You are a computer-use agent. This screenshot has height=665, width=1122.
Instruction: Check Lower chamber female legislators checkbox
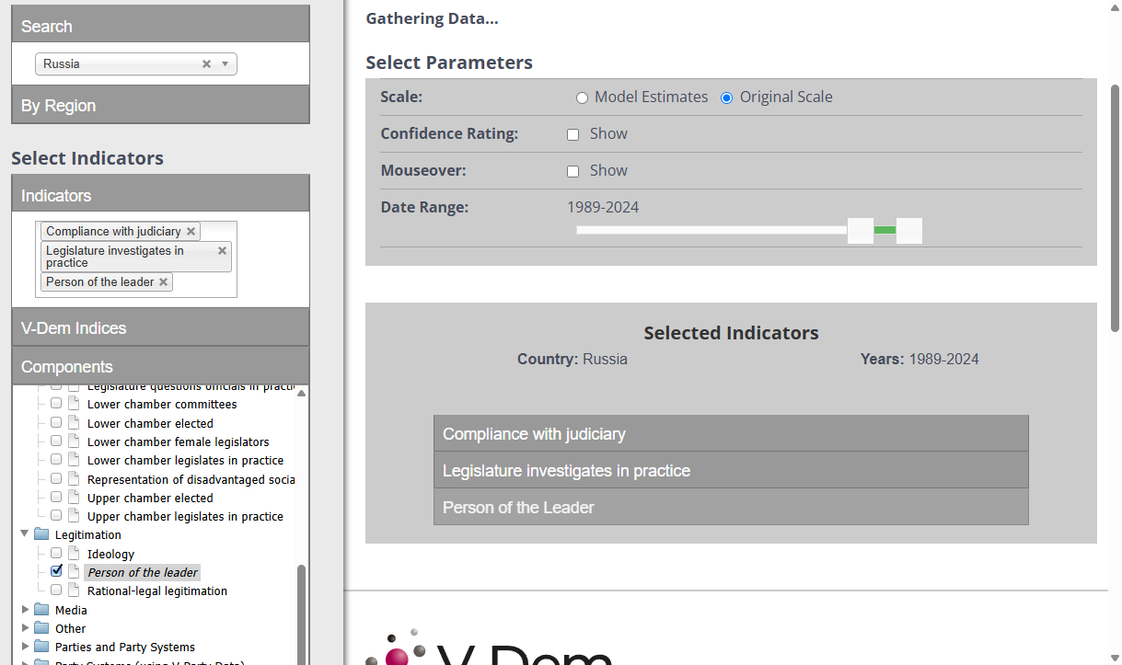coord(56,441)
